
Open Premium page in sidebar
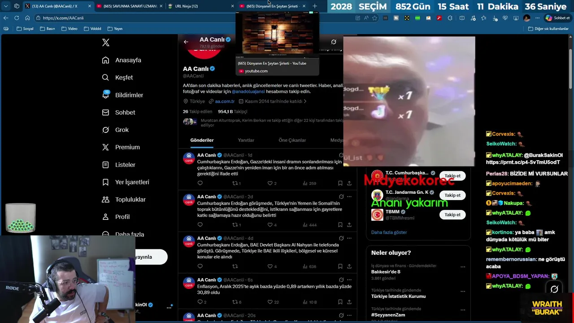click(121, 147)
